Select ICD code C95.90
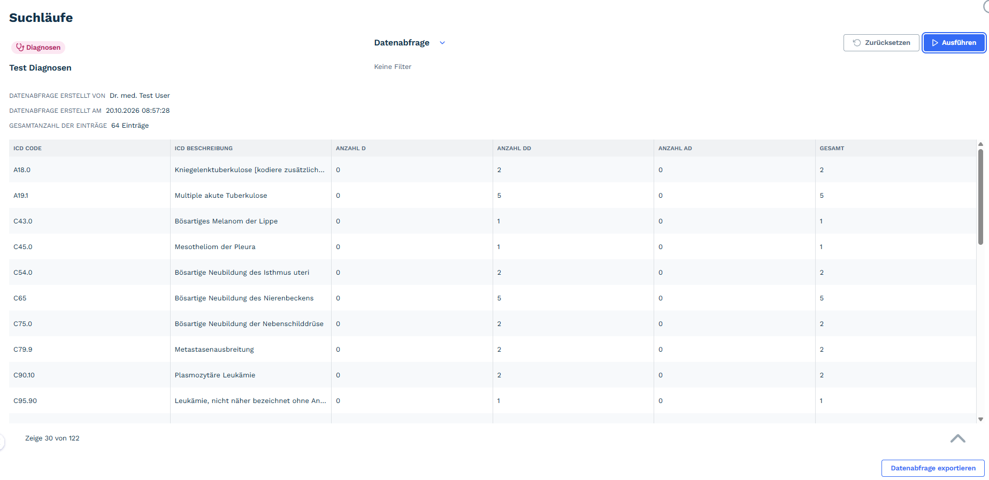This screenshot has height=480, width=989. coord(25,401)
